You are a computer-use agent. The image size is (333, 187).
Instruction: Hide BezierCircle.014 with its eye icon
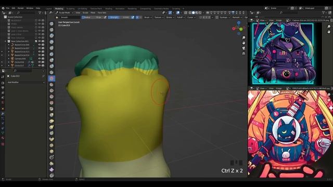pyautogui.click(x=40, y=55)
